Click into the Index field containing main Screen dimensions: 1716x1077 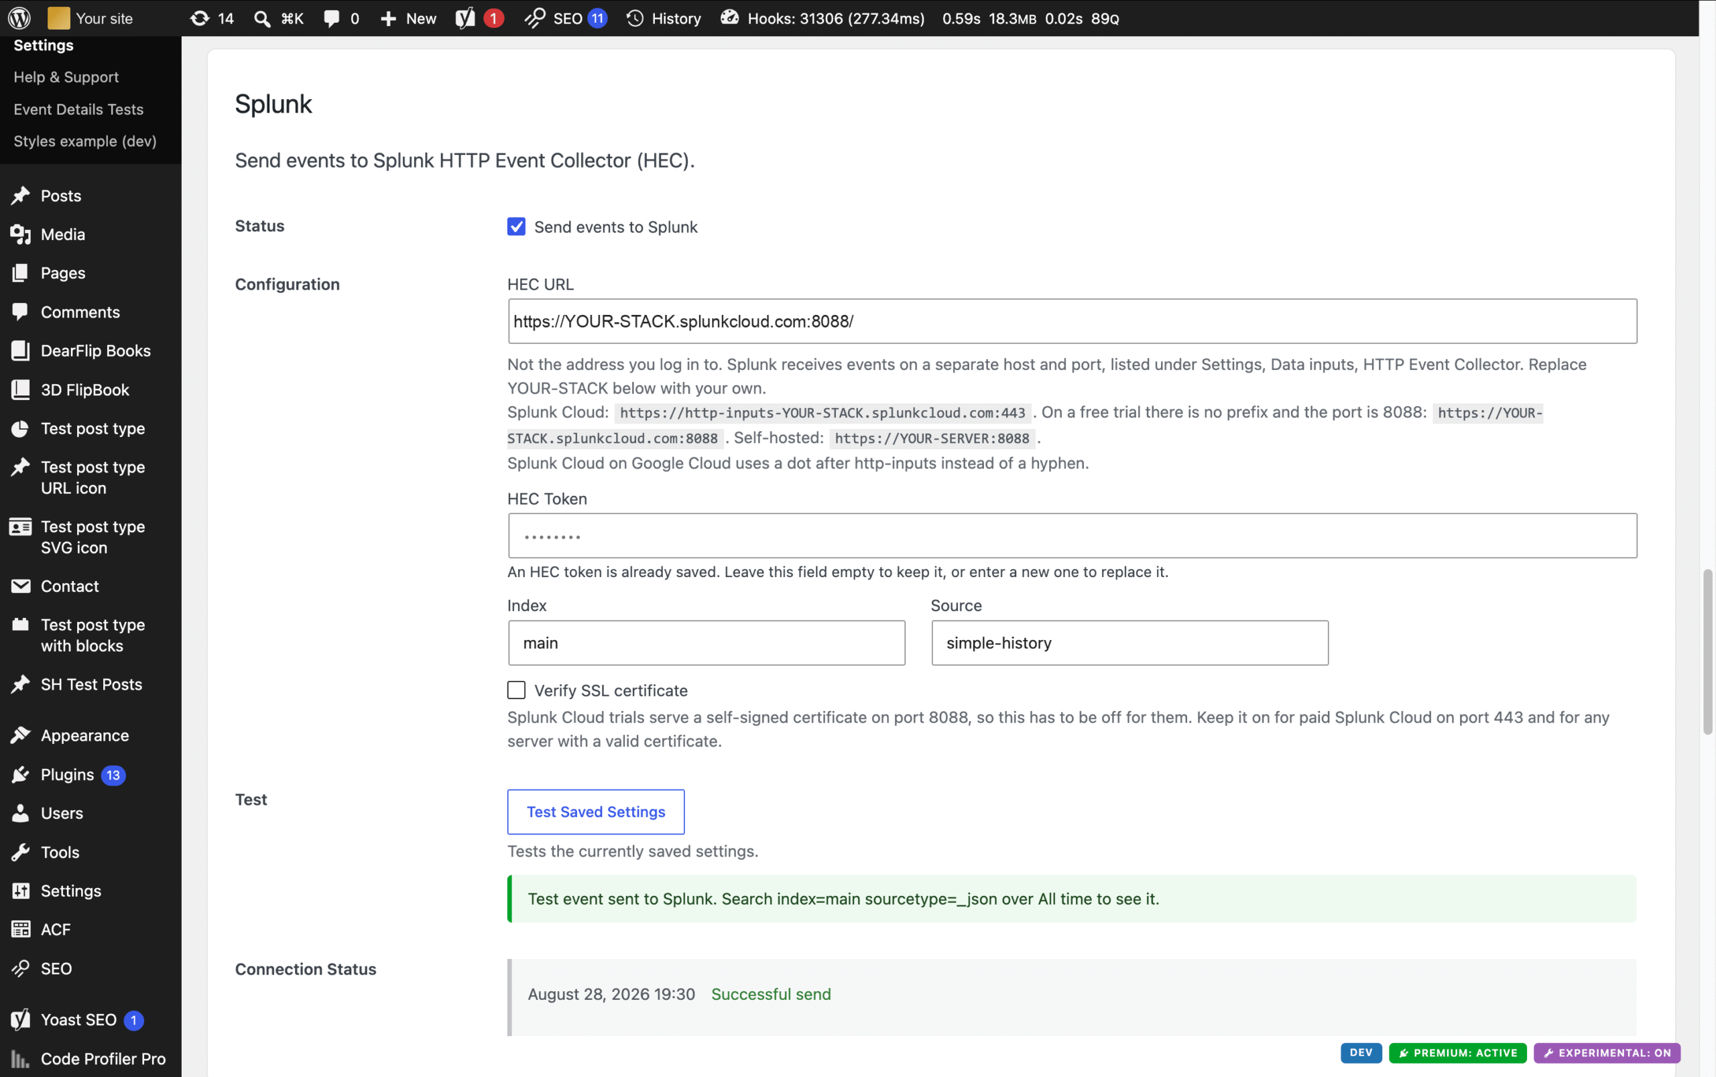707,643
